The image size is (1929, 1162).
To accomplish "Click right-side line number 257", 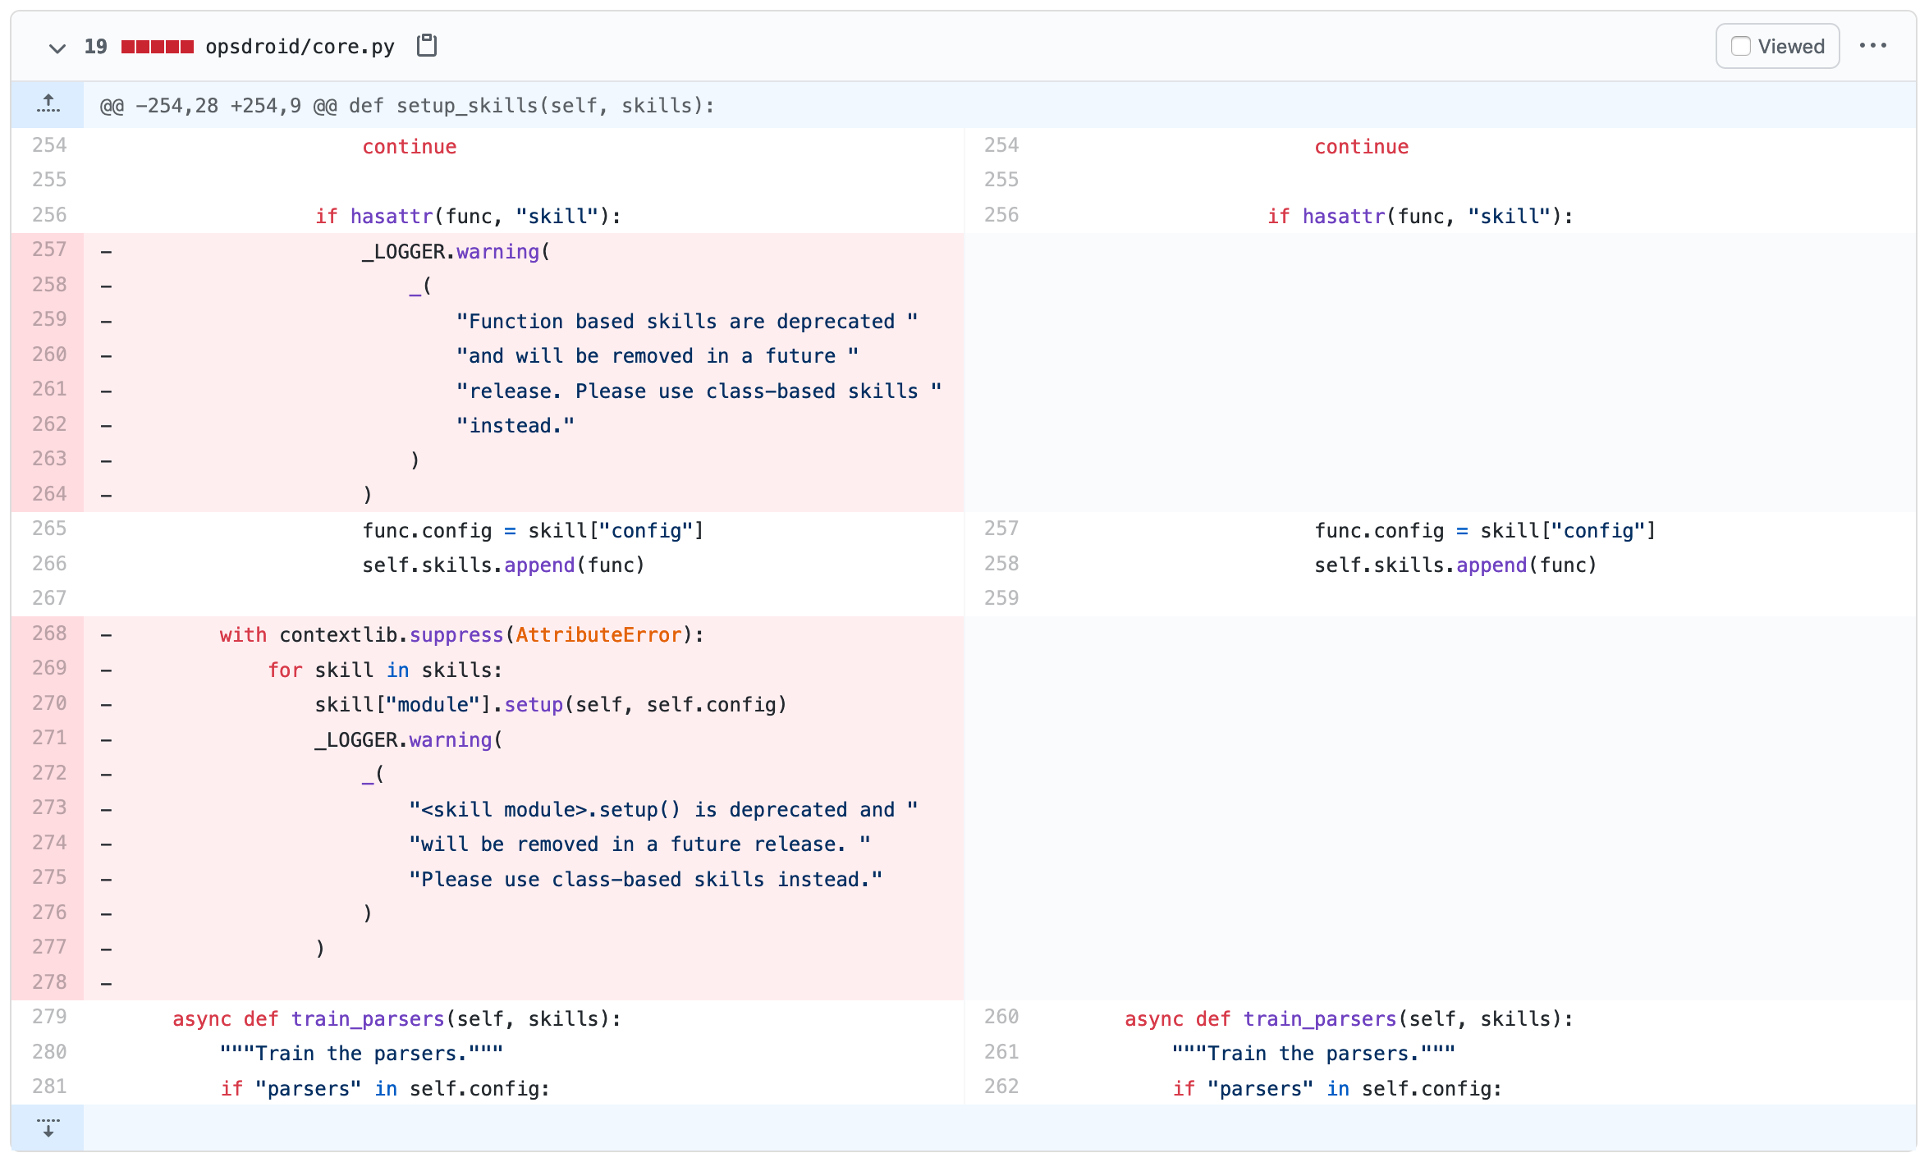I will (1001, 528).
